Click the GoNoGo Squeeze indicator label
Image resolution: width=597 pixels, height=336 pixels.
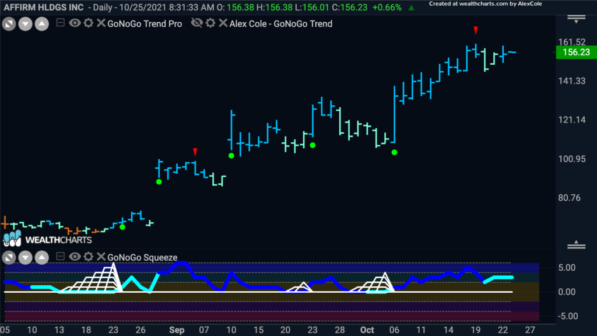pyautogui.click(x=142, y=257)
